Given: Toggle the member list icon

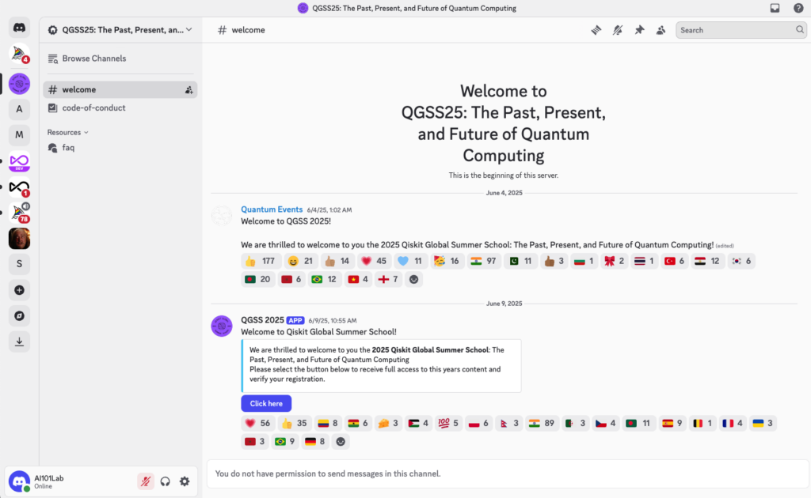Looking at the screenshot, I should point(661,30).
